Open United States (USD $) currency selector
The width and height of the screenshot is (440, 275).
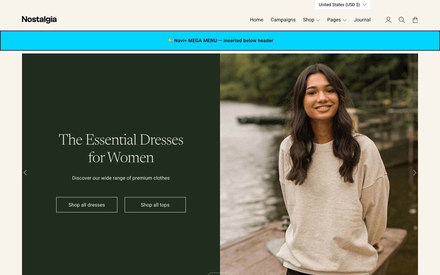point(343,5)
